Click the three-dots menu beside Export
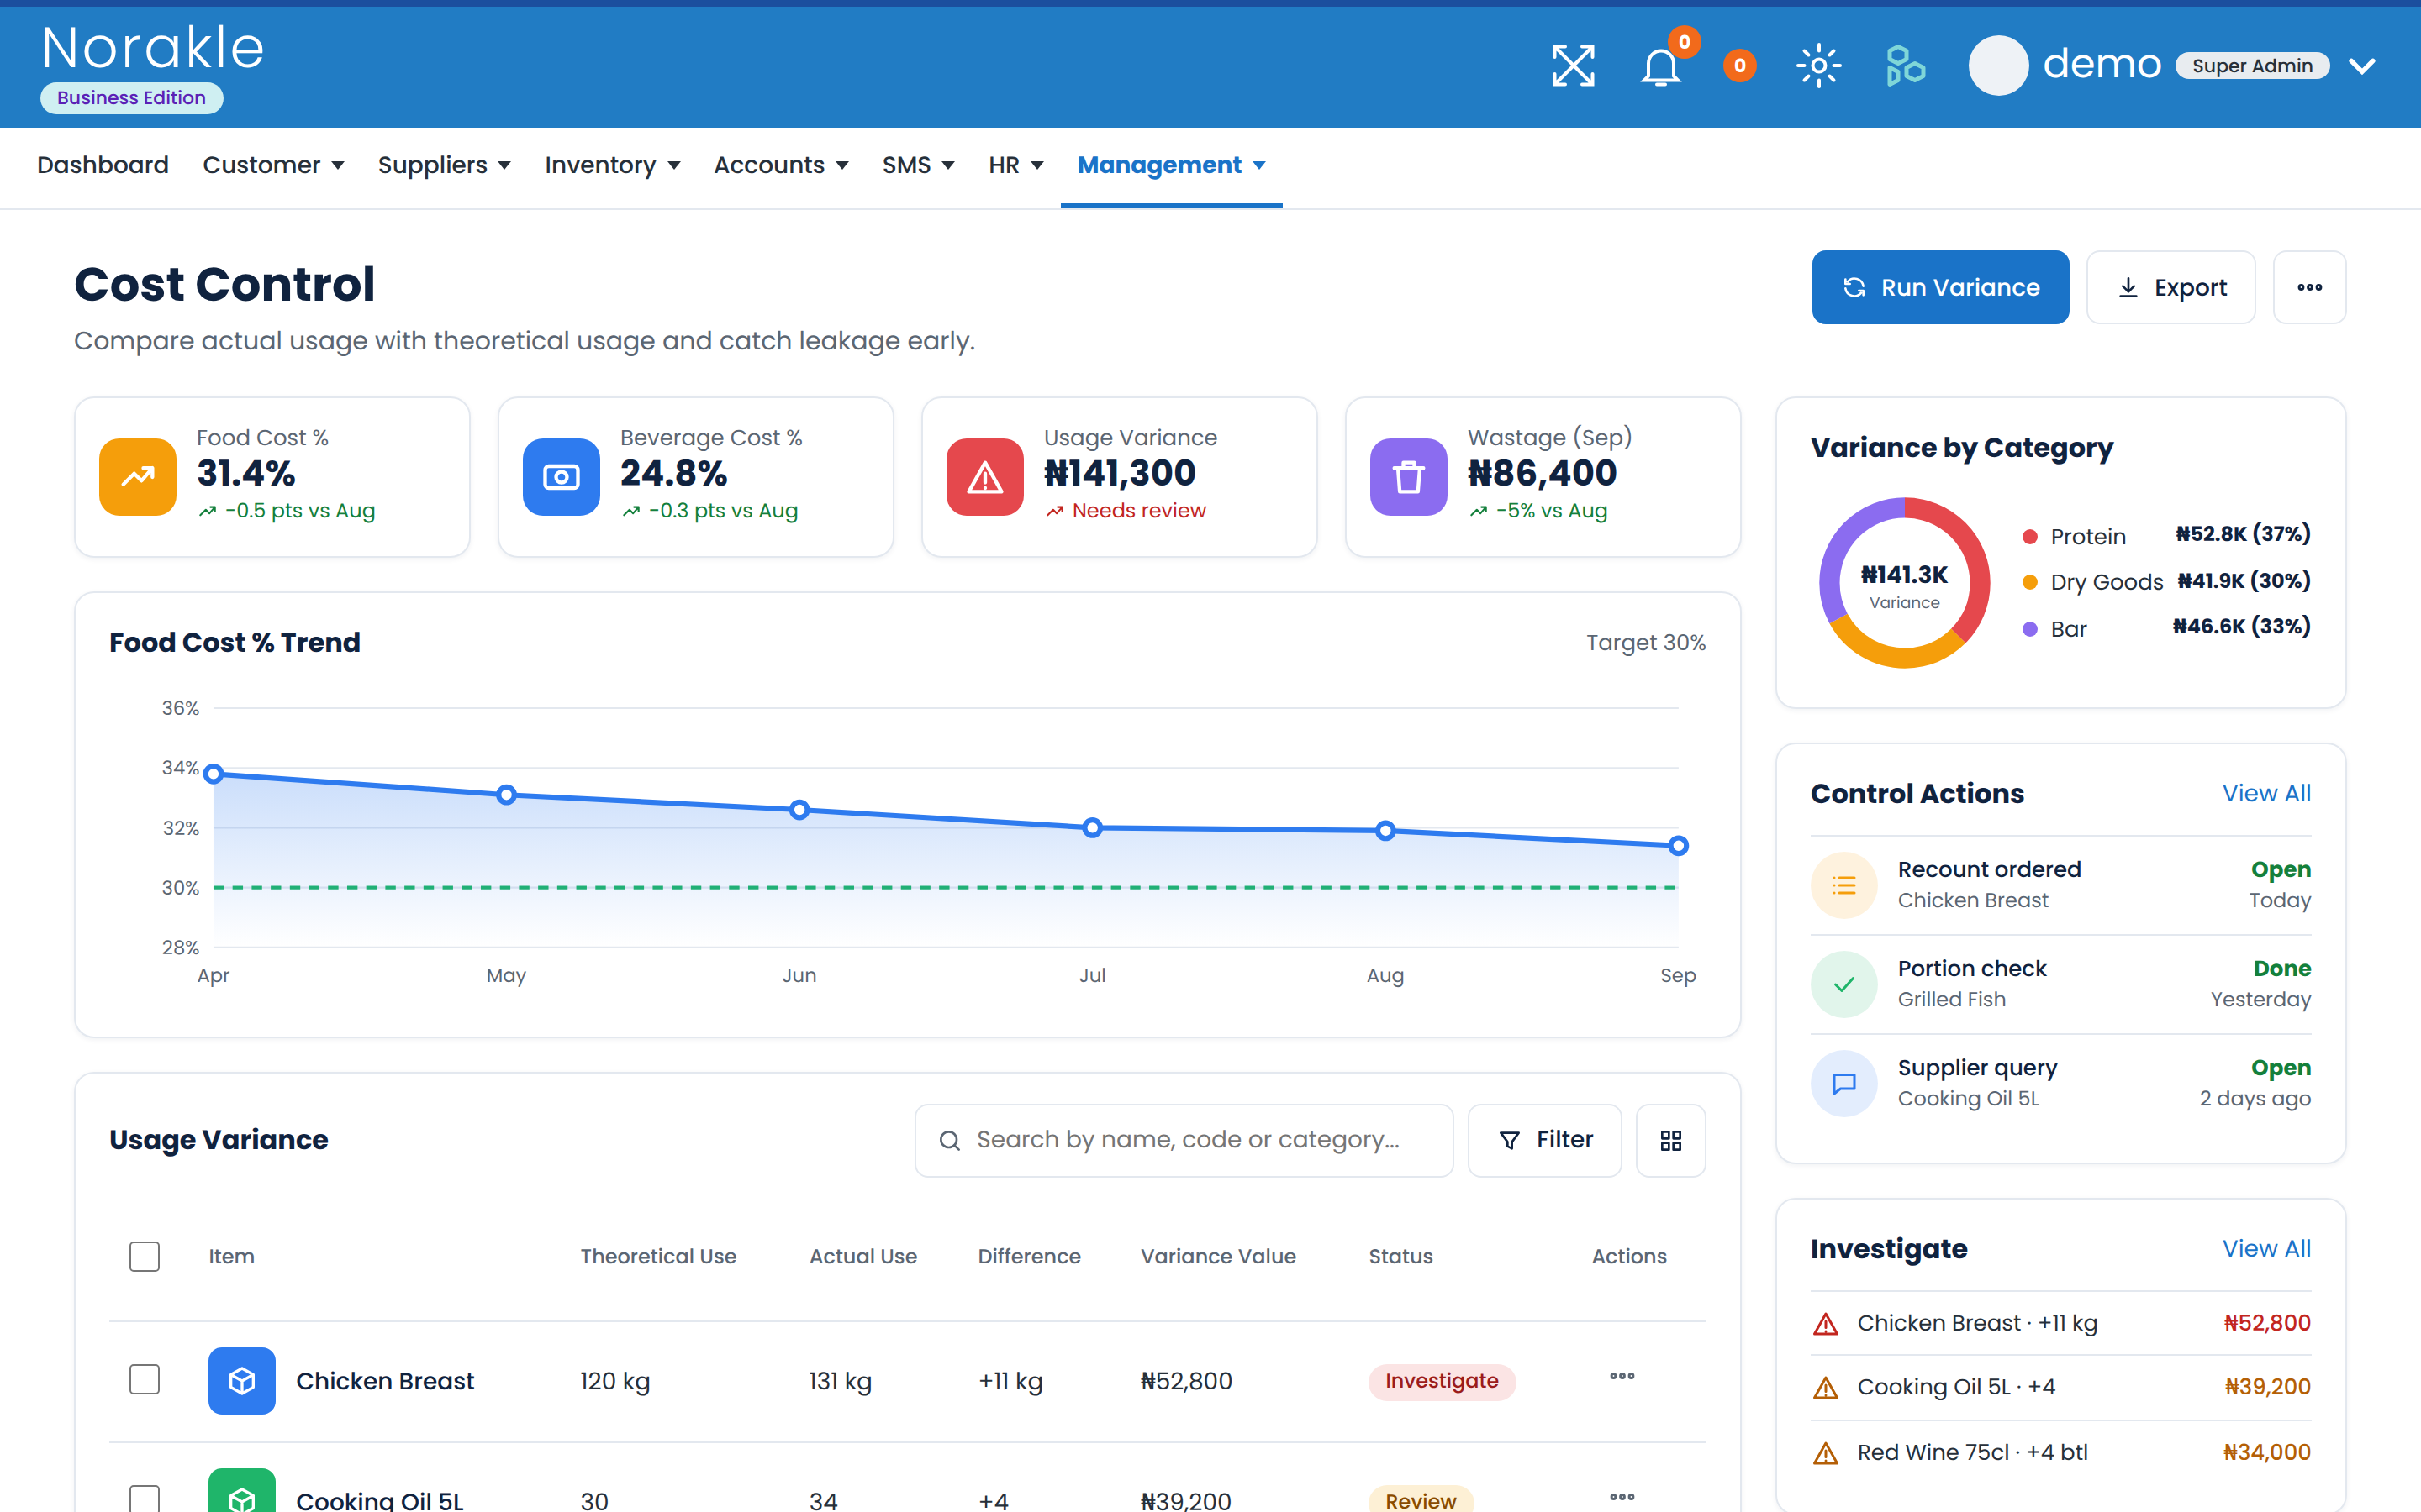This screenshot has height=1512, width=2421. [2309, 287]
